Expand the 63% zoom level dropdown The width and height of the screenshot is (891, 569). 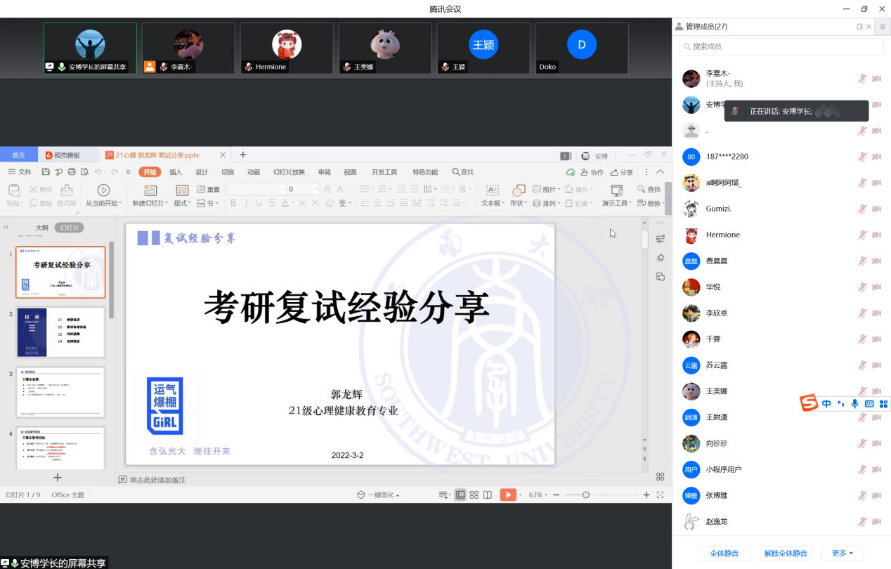coord(547,495)
